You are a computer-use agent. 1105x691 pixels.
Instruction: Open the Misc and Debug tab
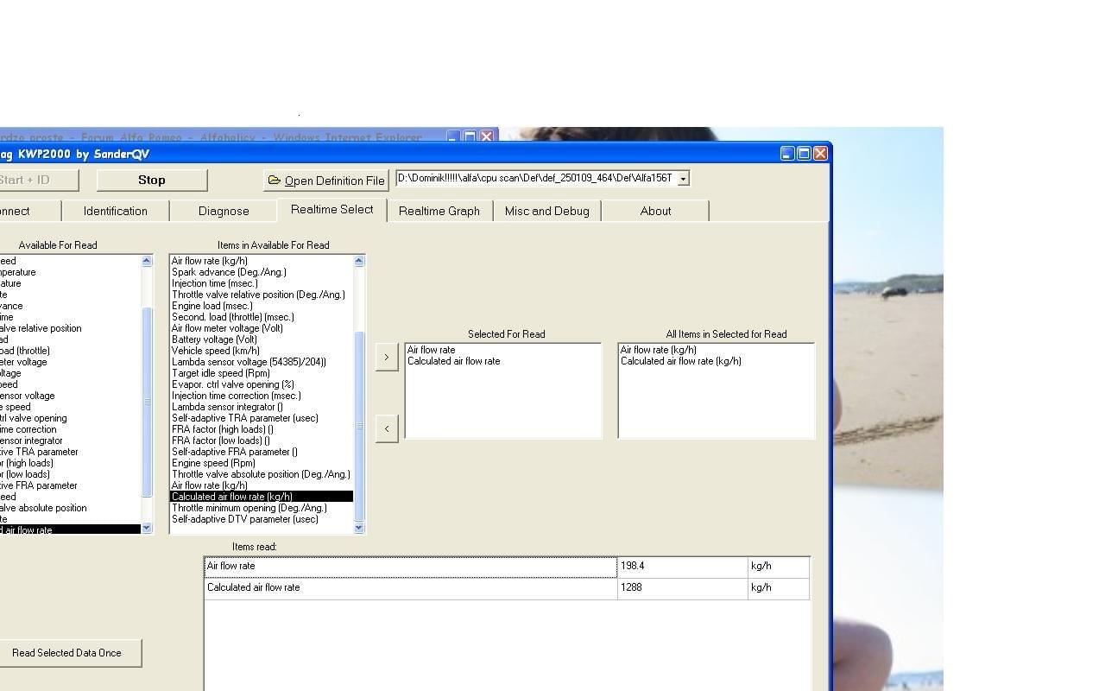coord(547,211)
